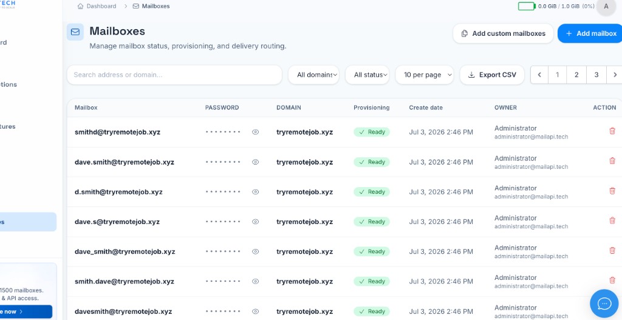This screenshot has width=622, height=320.
Task: Click the user avatar A
Action: [606, 6]
